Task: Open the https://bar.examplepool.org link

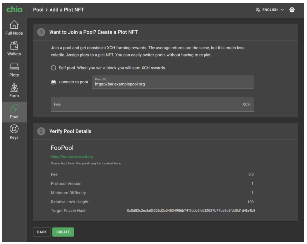Action: tap(72, 156)
